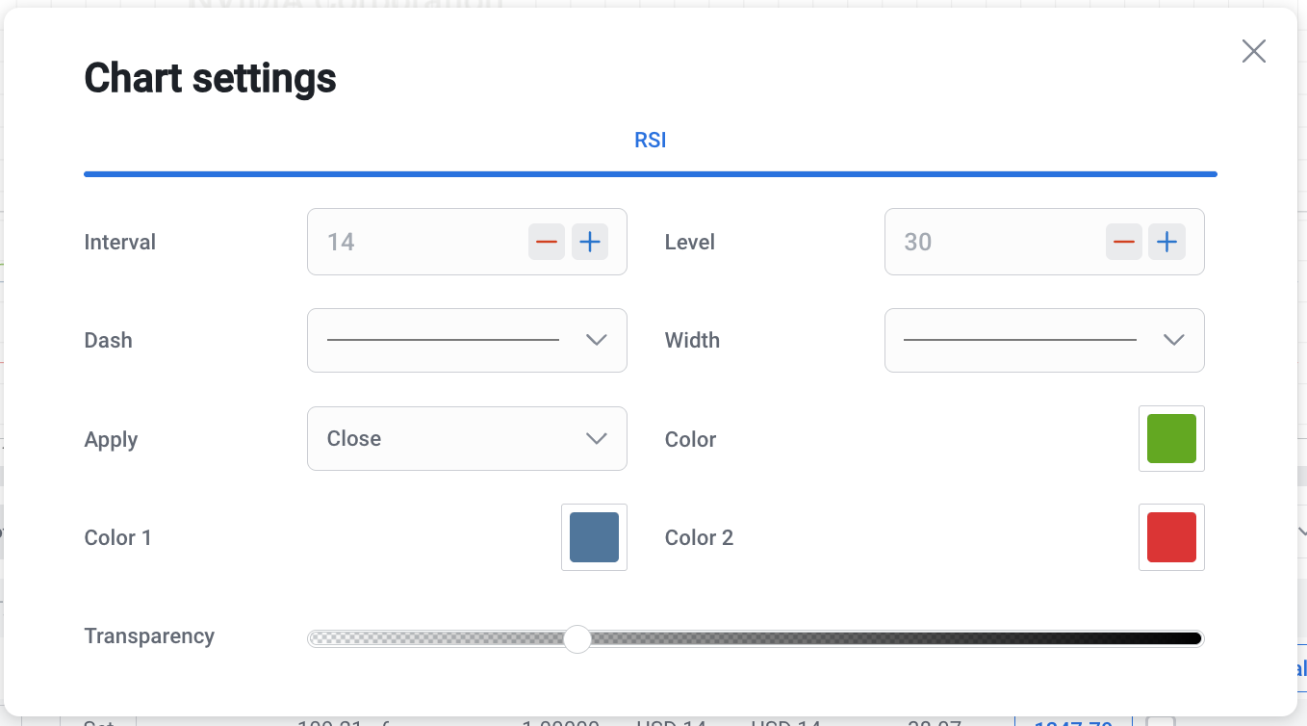Toggle the checkbox below the dialog

click(1162, 721)
